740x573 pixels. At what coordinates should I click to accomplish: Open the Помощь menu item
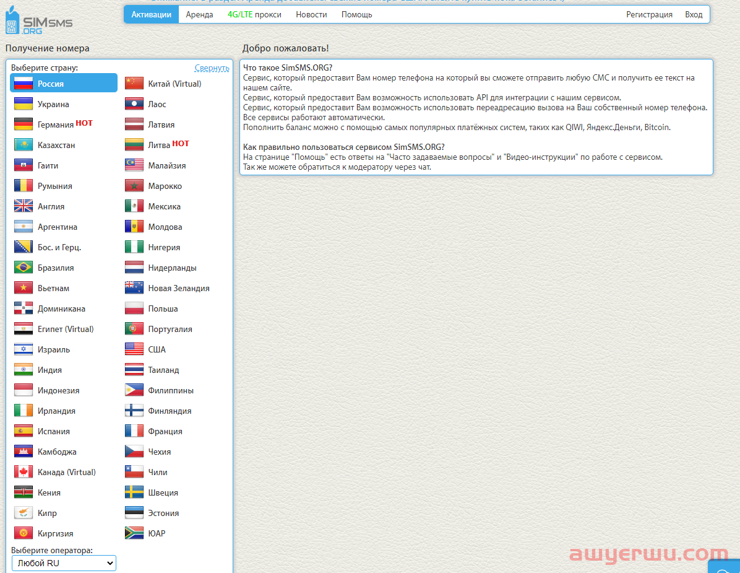point(357,15)
